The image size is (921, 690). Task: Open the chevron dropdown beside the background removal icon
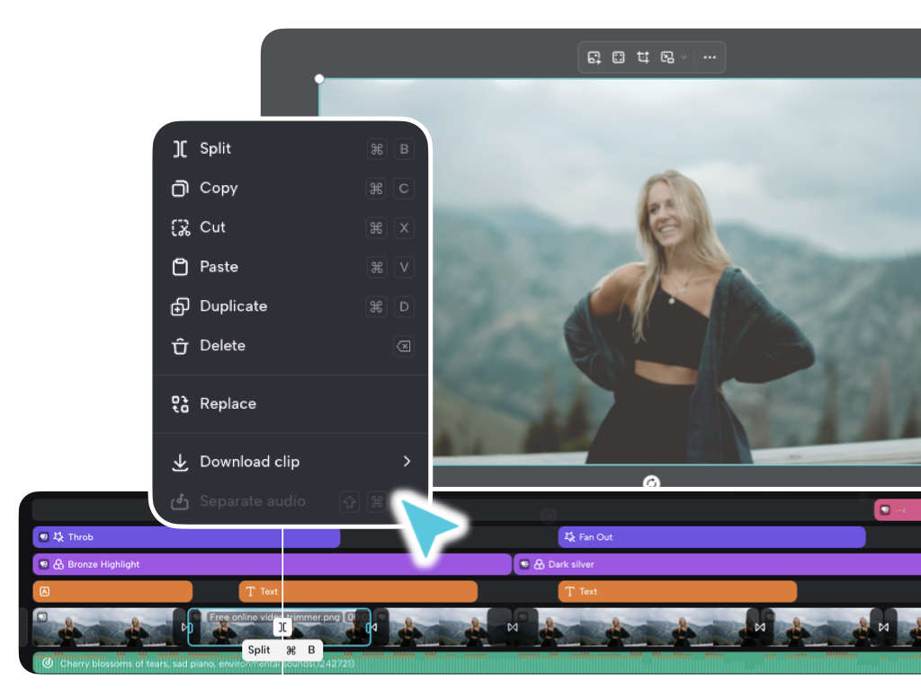(x=683, y=57)
